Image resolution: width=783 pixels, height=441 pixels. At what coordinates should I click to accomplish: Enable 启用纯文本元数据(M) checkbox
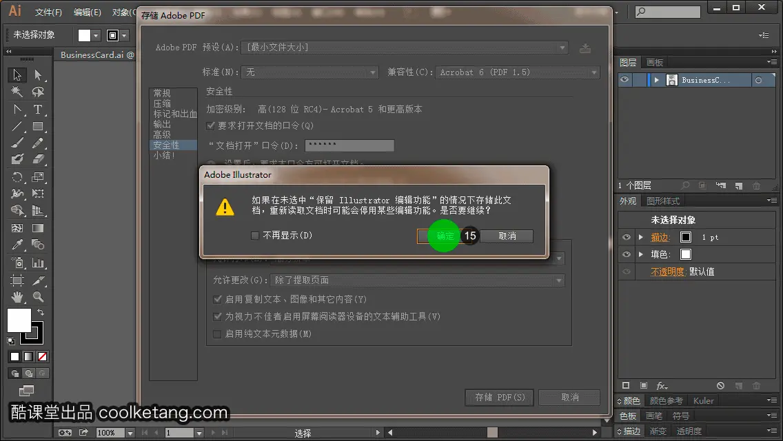217,334
